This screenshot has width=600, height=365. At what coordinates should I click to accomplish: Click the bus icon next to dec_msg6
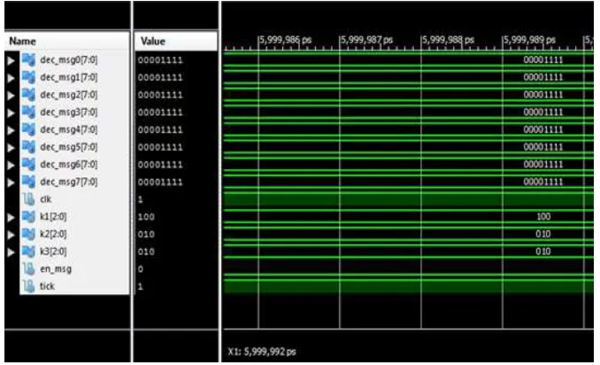click(x=28, y=164)
